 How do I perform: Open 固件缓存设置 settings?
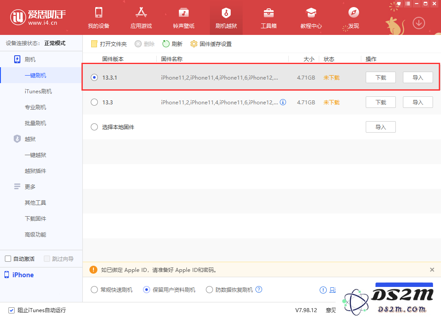click(211, 44)
